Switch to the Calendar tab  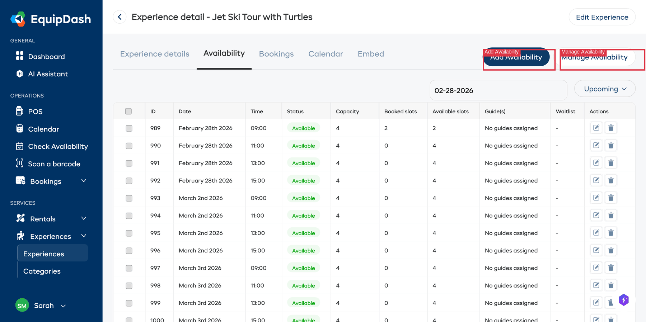[326, 54]
